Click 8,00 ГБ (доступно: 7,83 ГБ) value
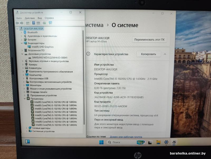Viewport: 211px width, 159px height. [110, 88]
